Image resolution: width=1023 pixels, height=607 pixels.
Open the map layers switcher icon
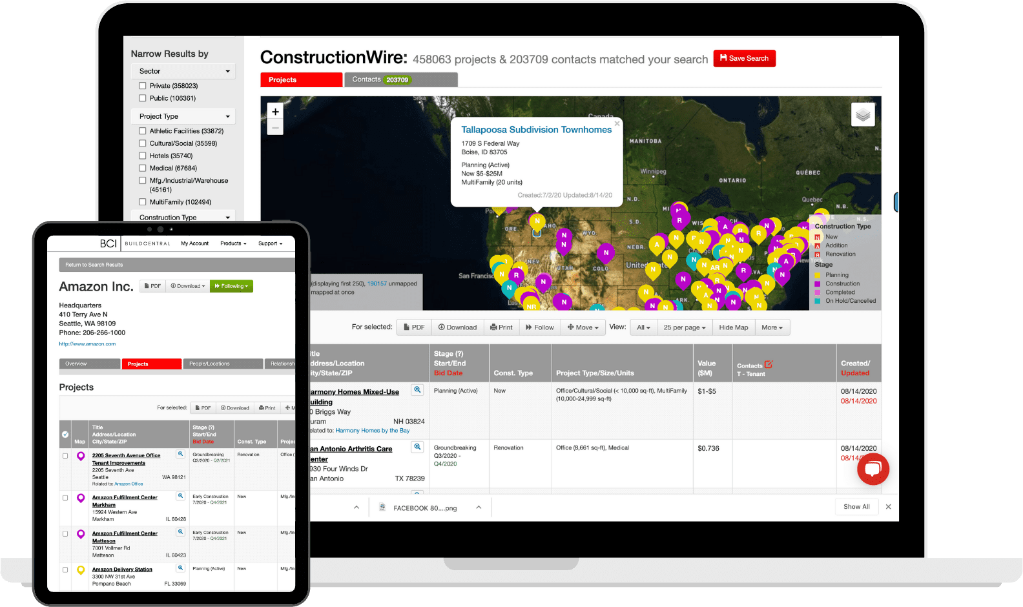point(863,115)
